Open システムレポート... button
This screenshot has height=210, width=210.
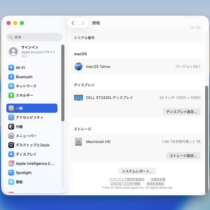coord(137,171)
